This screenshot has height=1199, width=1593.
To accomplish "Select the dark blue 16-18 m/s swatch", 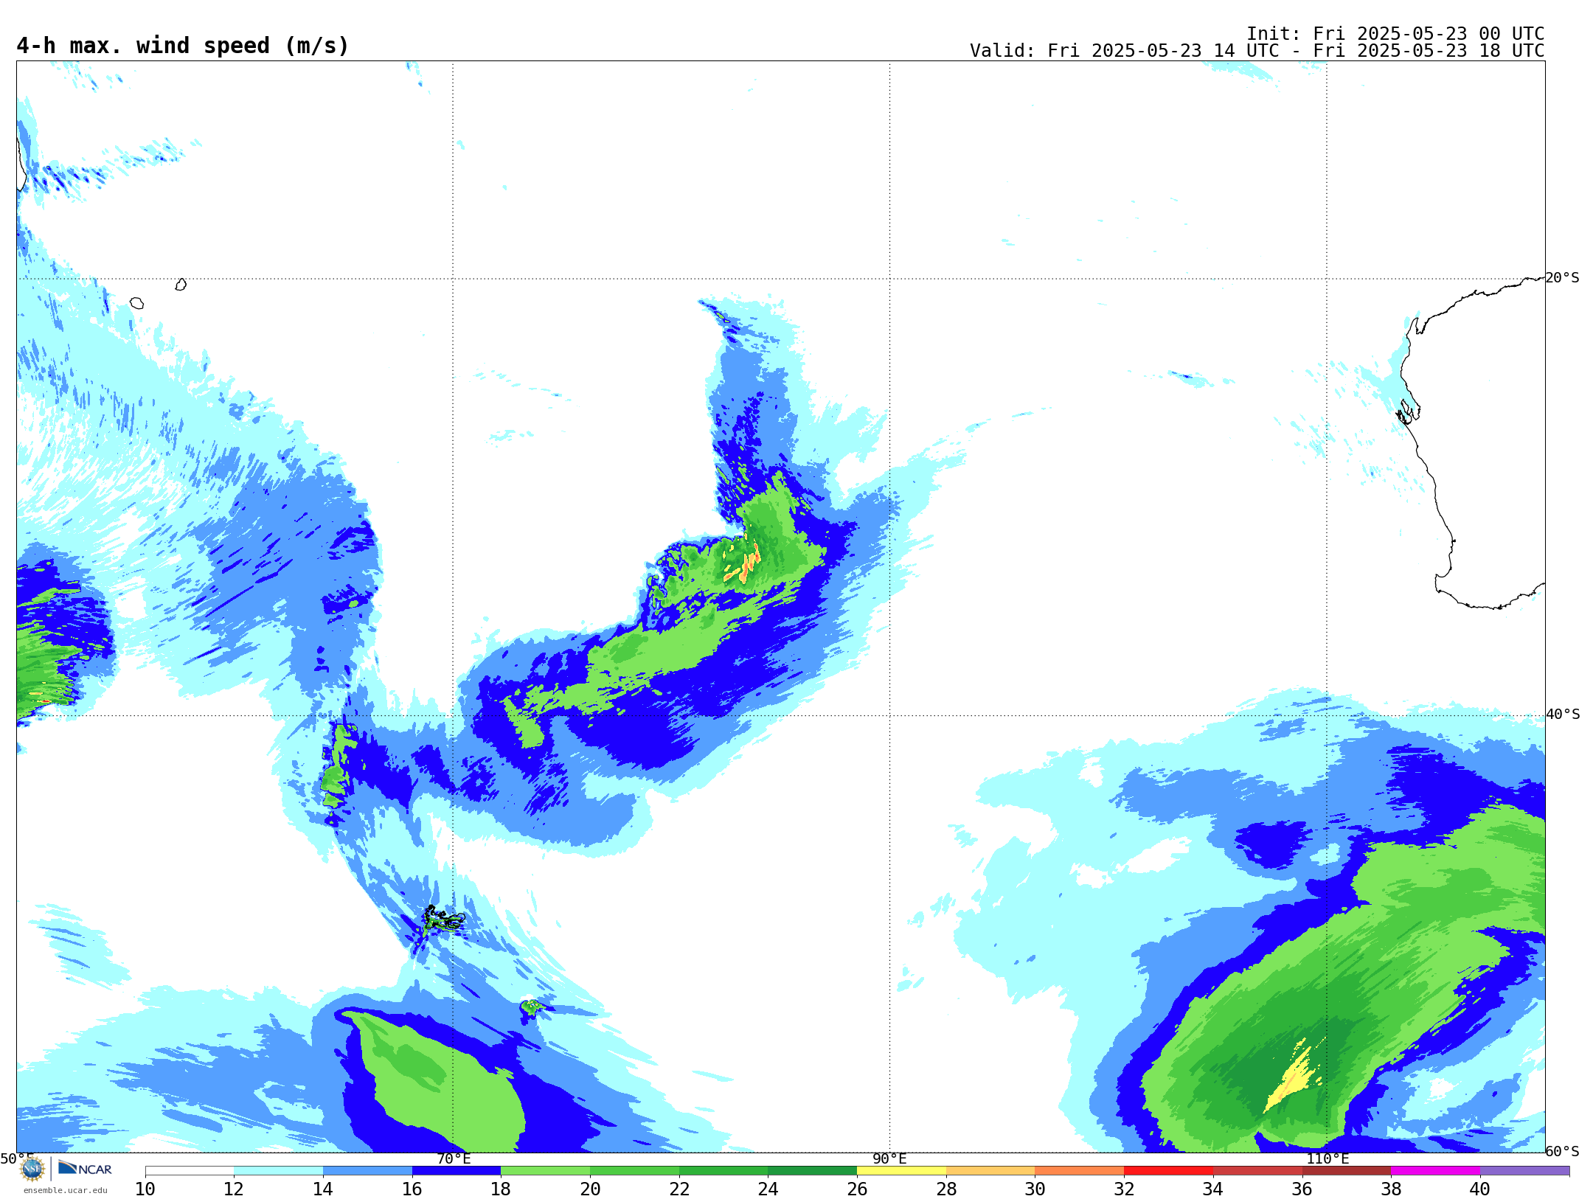I will 457,1171.
